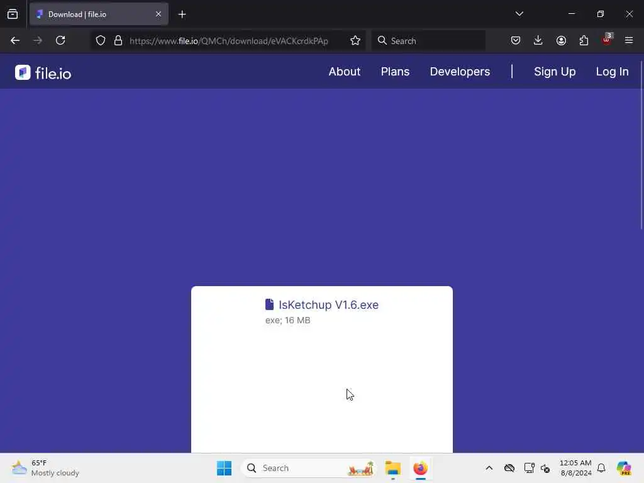Open the Plans page
This screenshot has width=644, height=483.
click(x=395, y=72)
